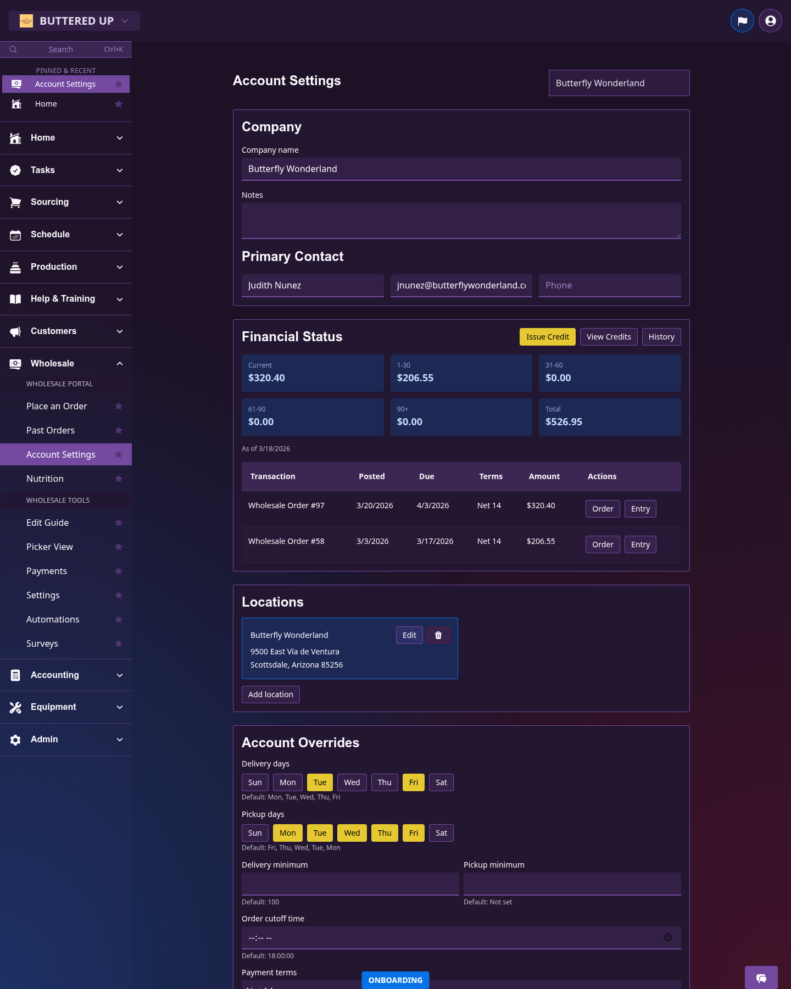Disable Fri in Delivery days
Screen dimensions: 791x989
[x=414, y=782]
